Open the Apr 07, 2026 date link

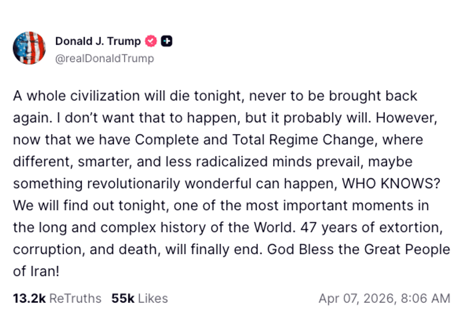[x=356, y=299]
